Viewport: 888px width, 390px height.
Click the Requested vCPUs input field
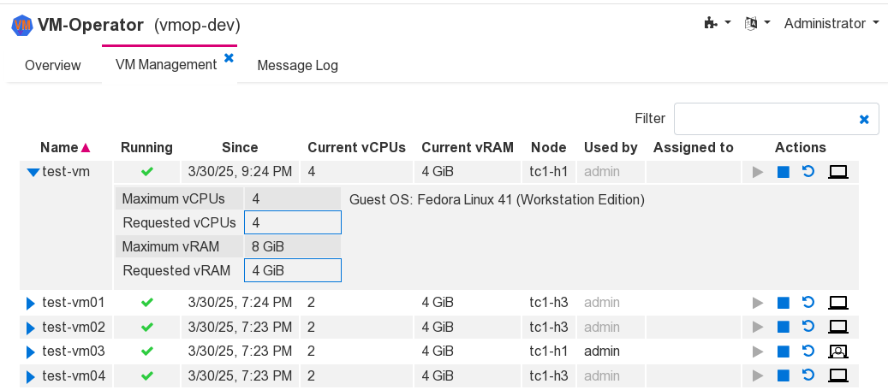click(293, 223)
